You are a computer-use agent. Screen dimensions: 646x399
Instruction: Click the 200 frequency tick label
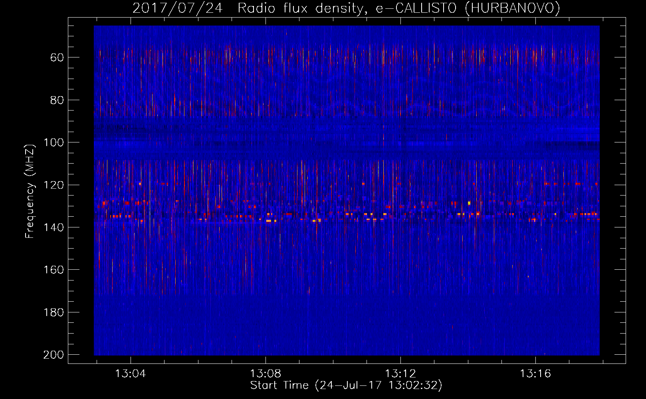pos(54,355)
